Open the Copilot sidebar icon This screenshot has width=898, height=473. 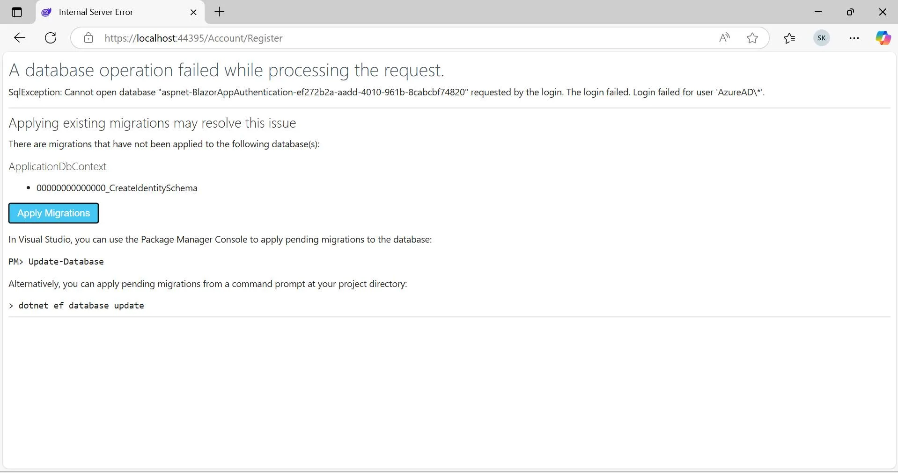[883, 38]
